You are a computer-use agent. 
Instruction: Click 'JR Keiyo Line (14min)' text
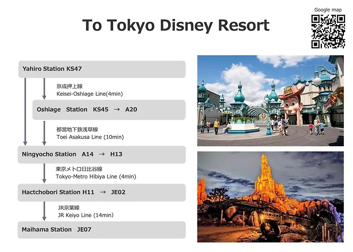(86, 215)
